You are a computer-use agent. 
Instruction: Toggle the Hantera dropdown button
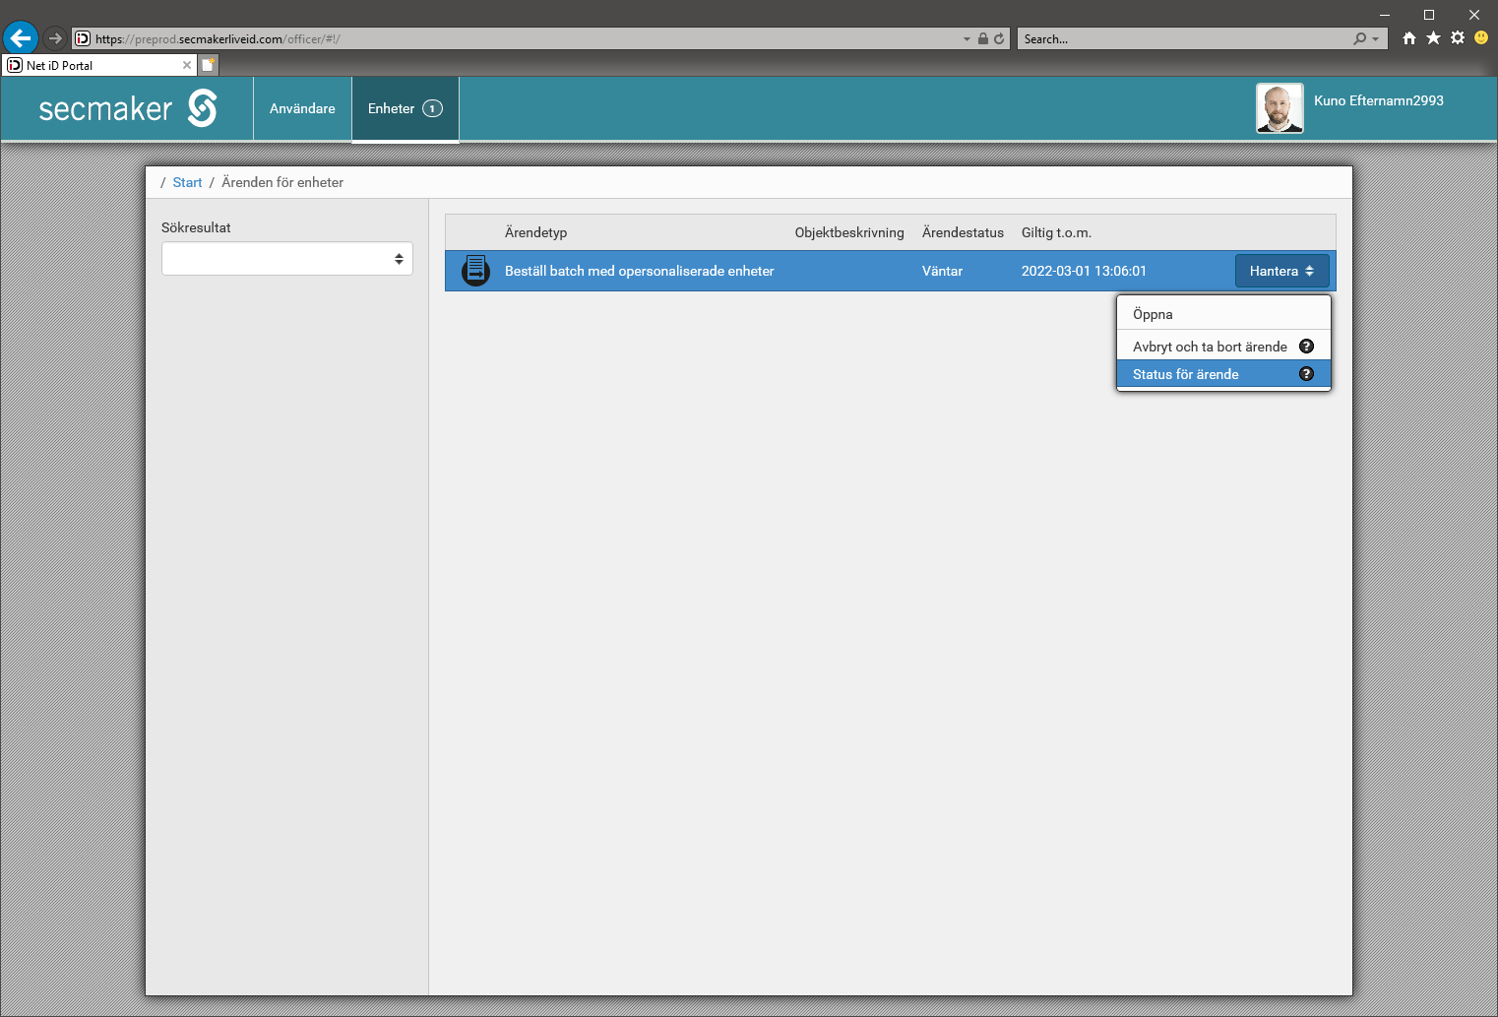[x=1281, y=271]
